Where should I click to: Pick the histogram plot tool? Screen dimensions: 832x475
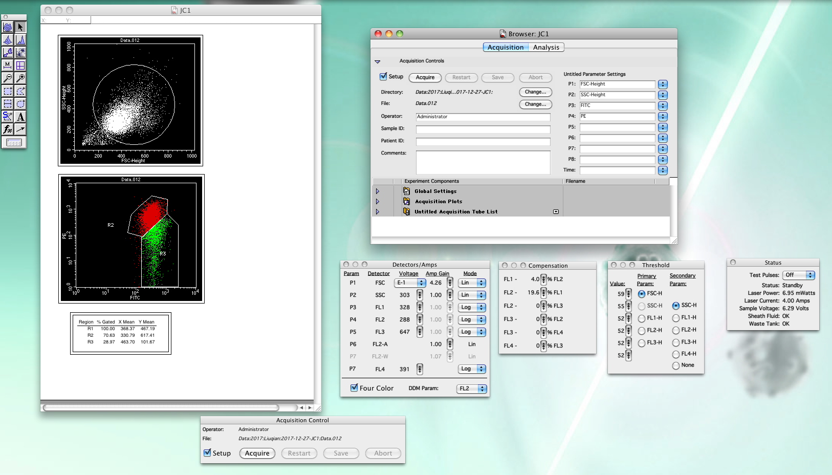click(20, 40)
